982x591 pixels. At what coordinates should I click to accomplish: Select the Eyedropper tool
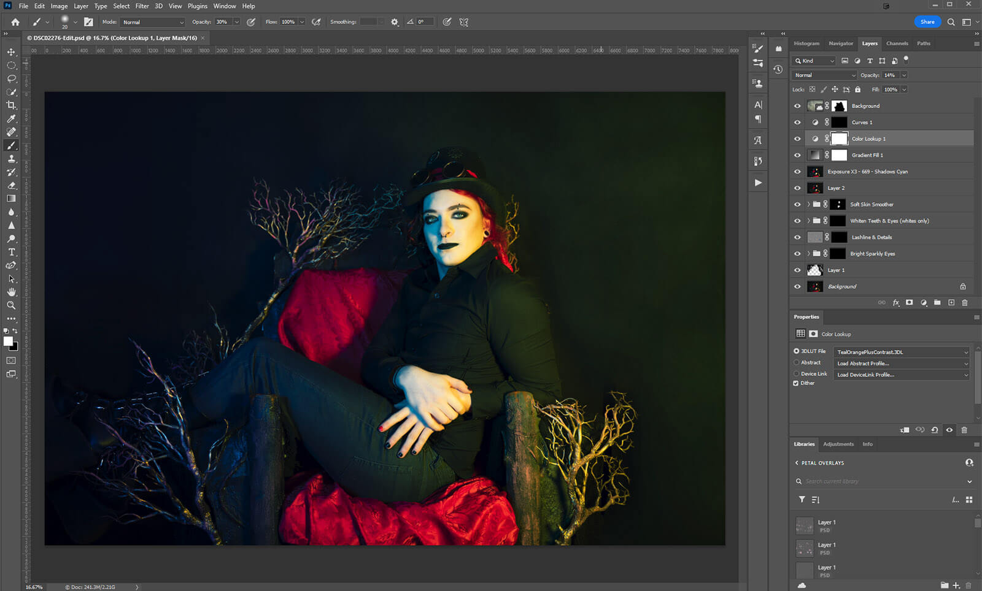[11, 119]
